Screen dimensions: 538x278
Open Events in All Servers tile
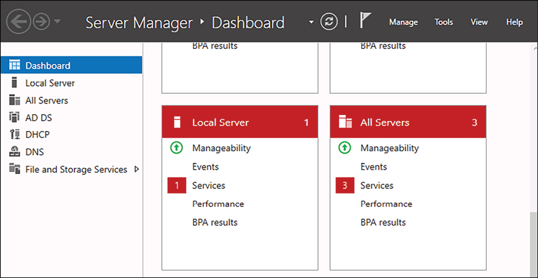tap(373, 167)
